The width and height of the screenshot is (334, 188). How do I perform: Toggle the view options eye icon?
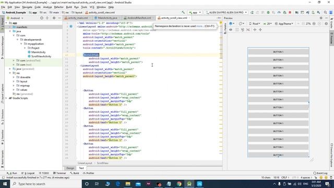[231, 30]
